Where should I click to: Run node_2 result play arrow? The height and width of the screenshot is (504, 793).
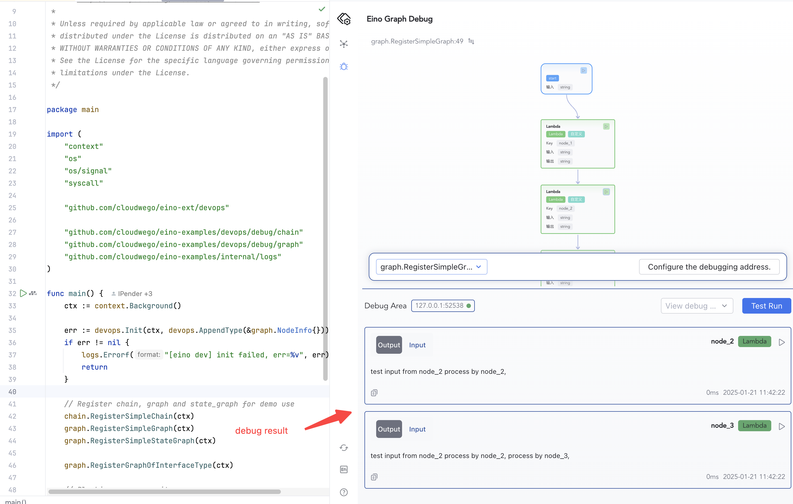pyautogui.click(x=782, y=342)
